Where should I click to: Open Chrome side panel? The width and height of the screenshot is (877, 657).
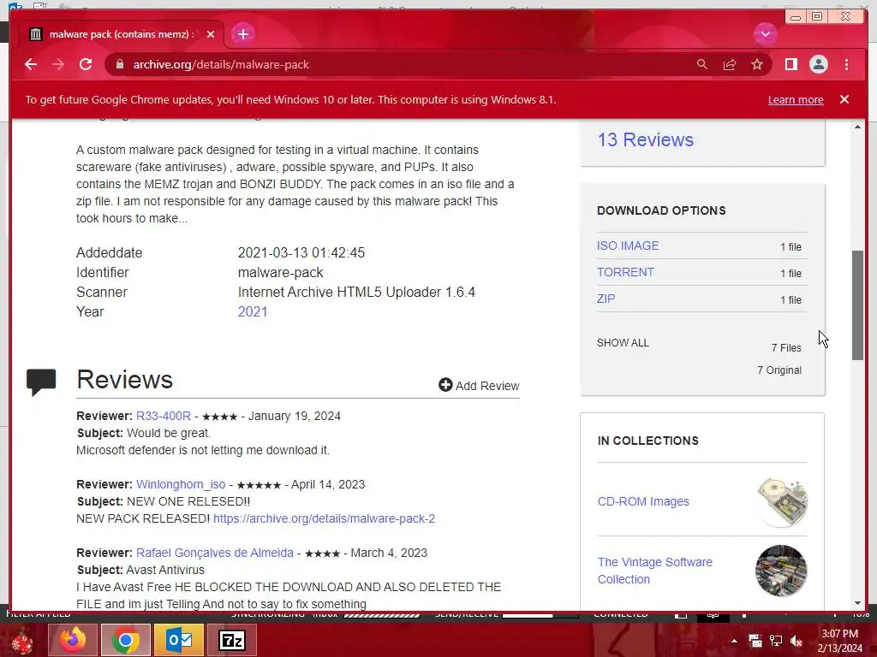click(790, 64)
